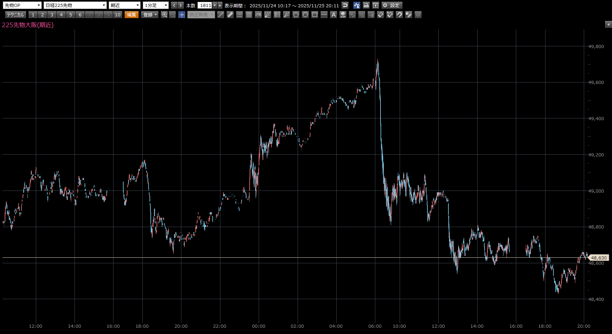The image size is (612, 334).
Task: Activate the magnet snap tool
Action: (399, 15)
